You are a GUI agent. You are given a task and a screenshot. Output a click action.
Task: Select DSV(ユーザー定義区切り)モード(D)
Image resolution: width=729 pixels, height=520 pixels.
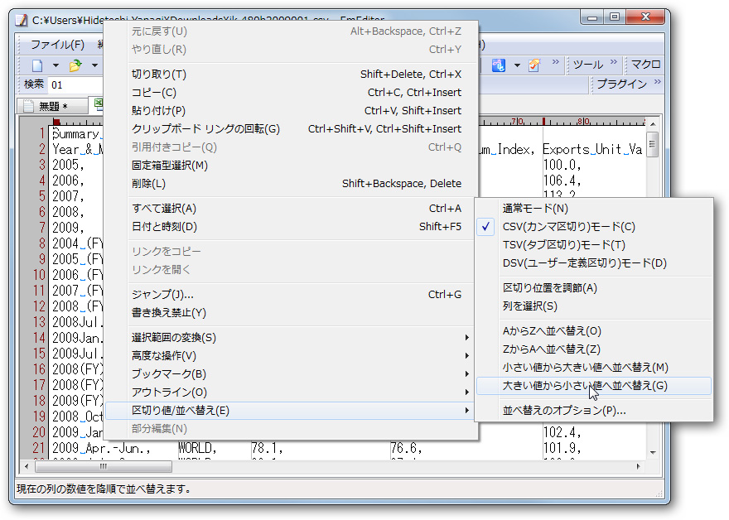click(594, 263)
